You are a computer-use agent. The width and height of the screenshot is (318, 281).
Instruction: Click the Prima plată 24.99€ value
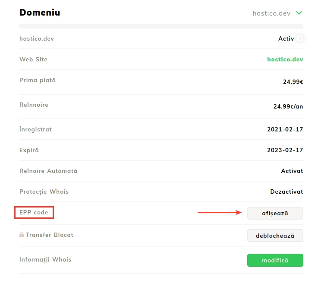pos(291,82)
